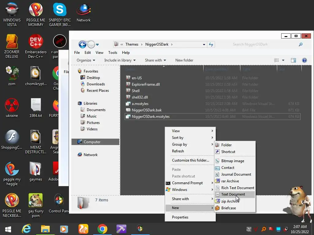Viewport: 314px width, 235px height.
Task: Open Internet Explorer from the taskbar
Action: 26,229
